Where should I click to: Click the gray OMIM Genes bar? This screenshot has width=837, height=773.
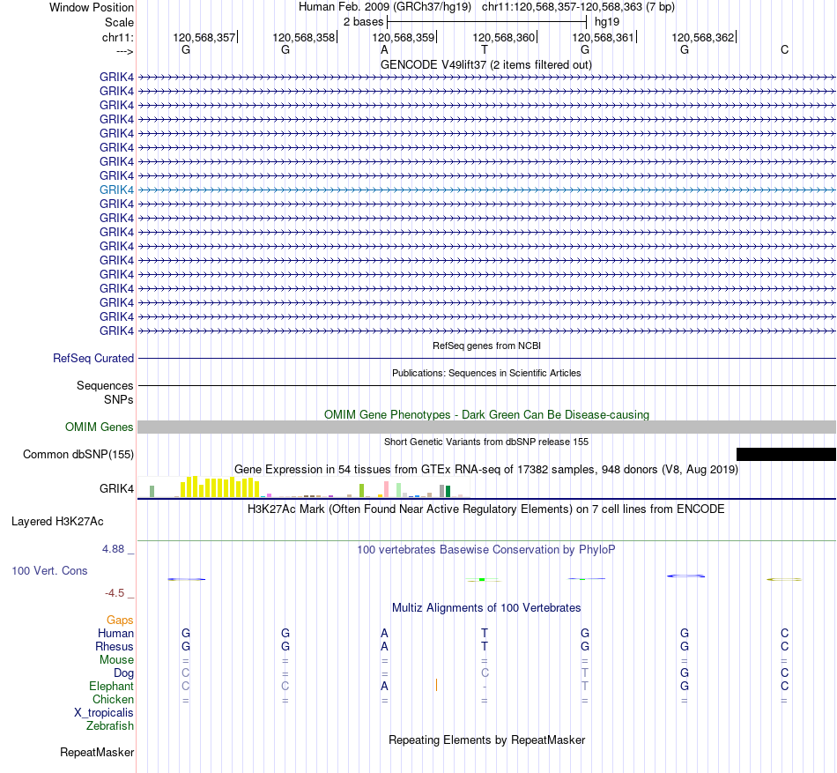[x=486, y=427]
